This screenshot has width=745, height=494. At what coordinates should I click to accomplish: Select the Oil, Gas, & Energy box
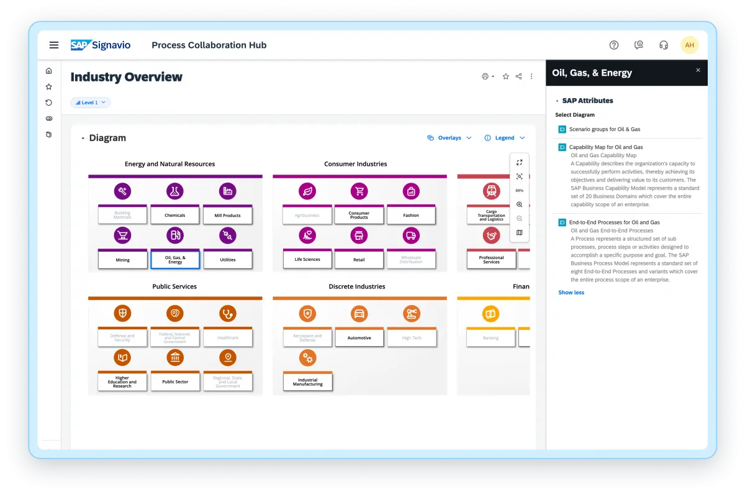[175, 259]
